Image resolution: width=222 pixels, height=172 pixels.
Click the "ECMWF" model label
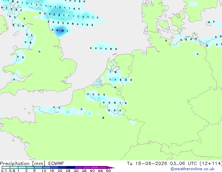tap(56, 164)
